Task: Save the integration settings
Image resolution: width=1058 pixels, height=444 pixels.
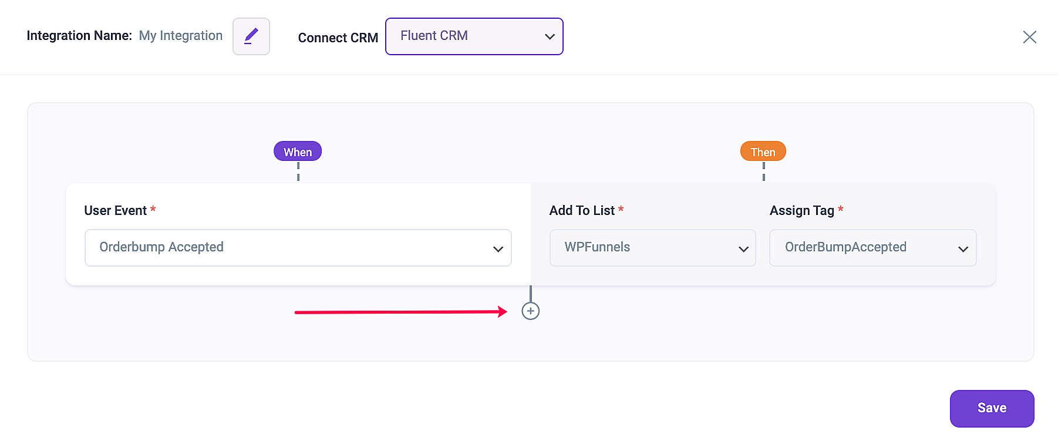Action: 992,408
